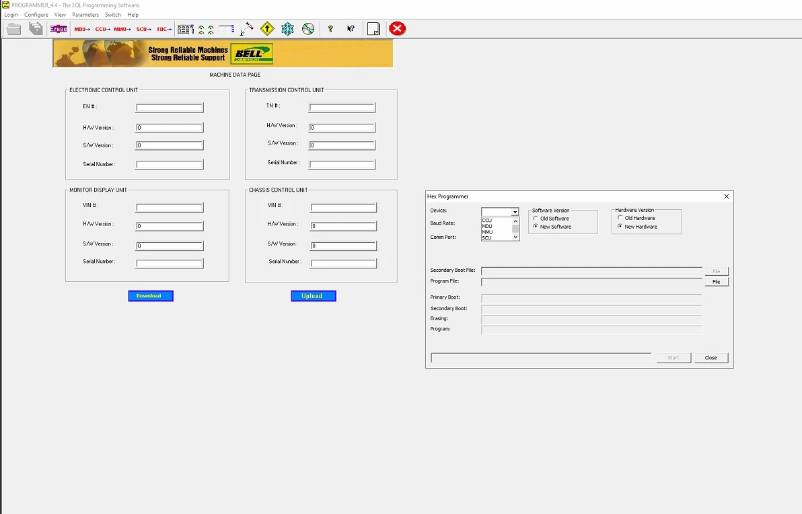This screenshot has width=802, height=514.
Task: Click the TN # input field
Action: [x=342, y=108]
